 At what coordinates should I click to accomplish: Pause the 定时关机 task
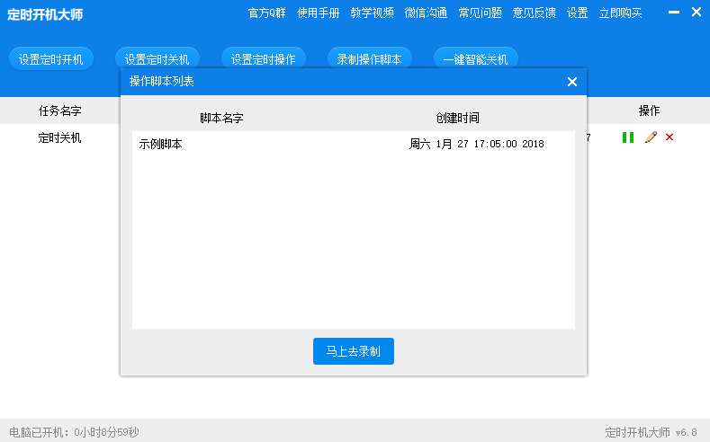coord(627,137)
